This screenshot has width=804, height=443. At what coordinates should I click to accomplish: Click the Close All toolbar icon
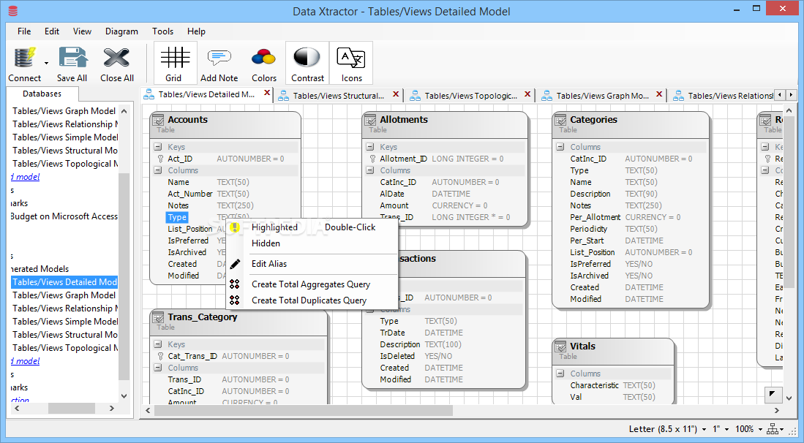click(116, 57)
